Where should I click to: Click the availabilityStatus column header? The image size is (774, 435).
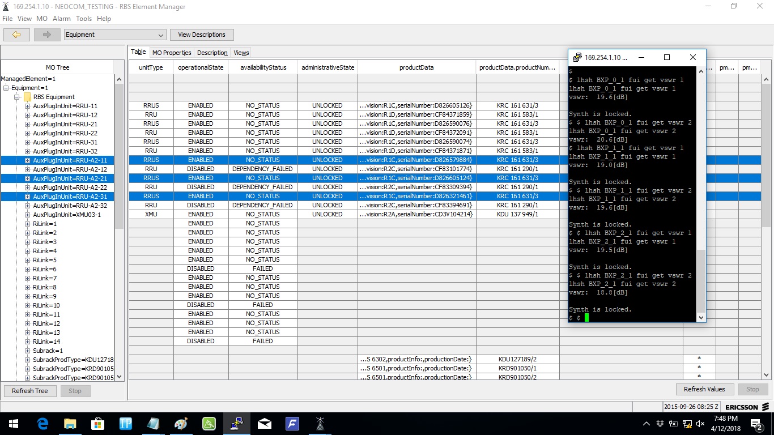point(263,67)
